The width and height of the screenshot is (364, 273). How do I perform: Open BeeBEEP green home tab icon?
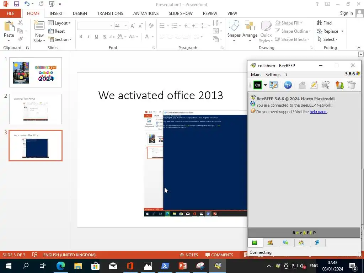pyautogui.click(x=255, y=243)
